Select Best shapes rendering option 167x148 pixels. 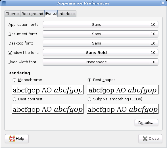89,80
